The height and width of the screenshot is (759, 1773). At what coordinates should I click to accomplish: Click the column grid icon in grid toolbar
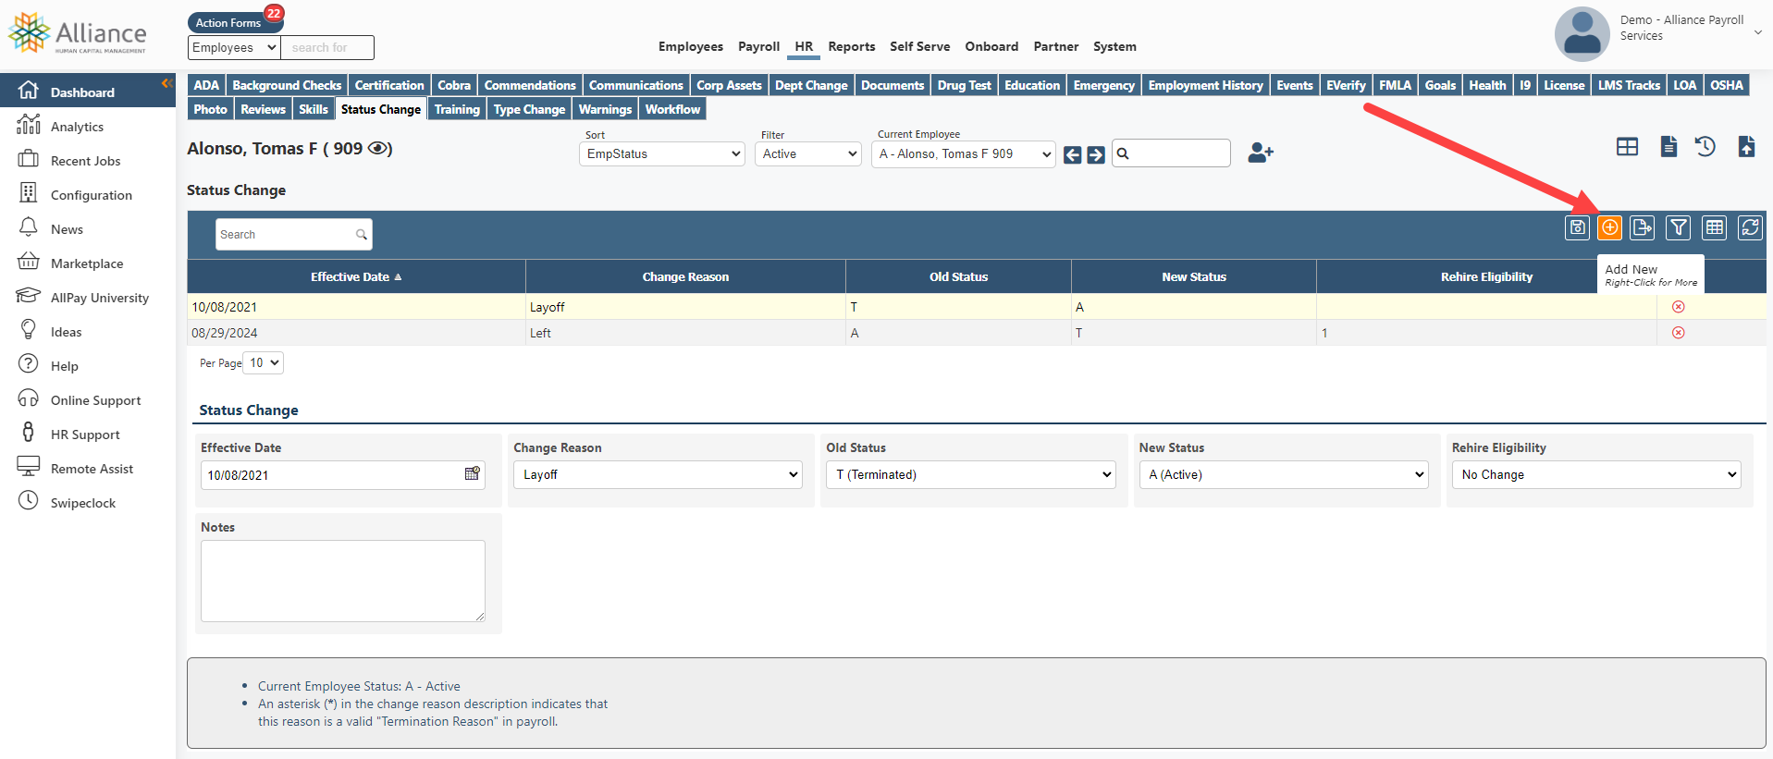1715,227
